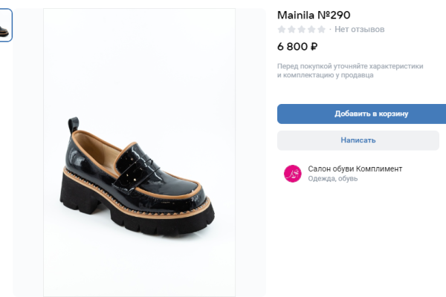Open the Нет отзывов reviews link
Screen dimensions: 446x297
click(360, 30)
